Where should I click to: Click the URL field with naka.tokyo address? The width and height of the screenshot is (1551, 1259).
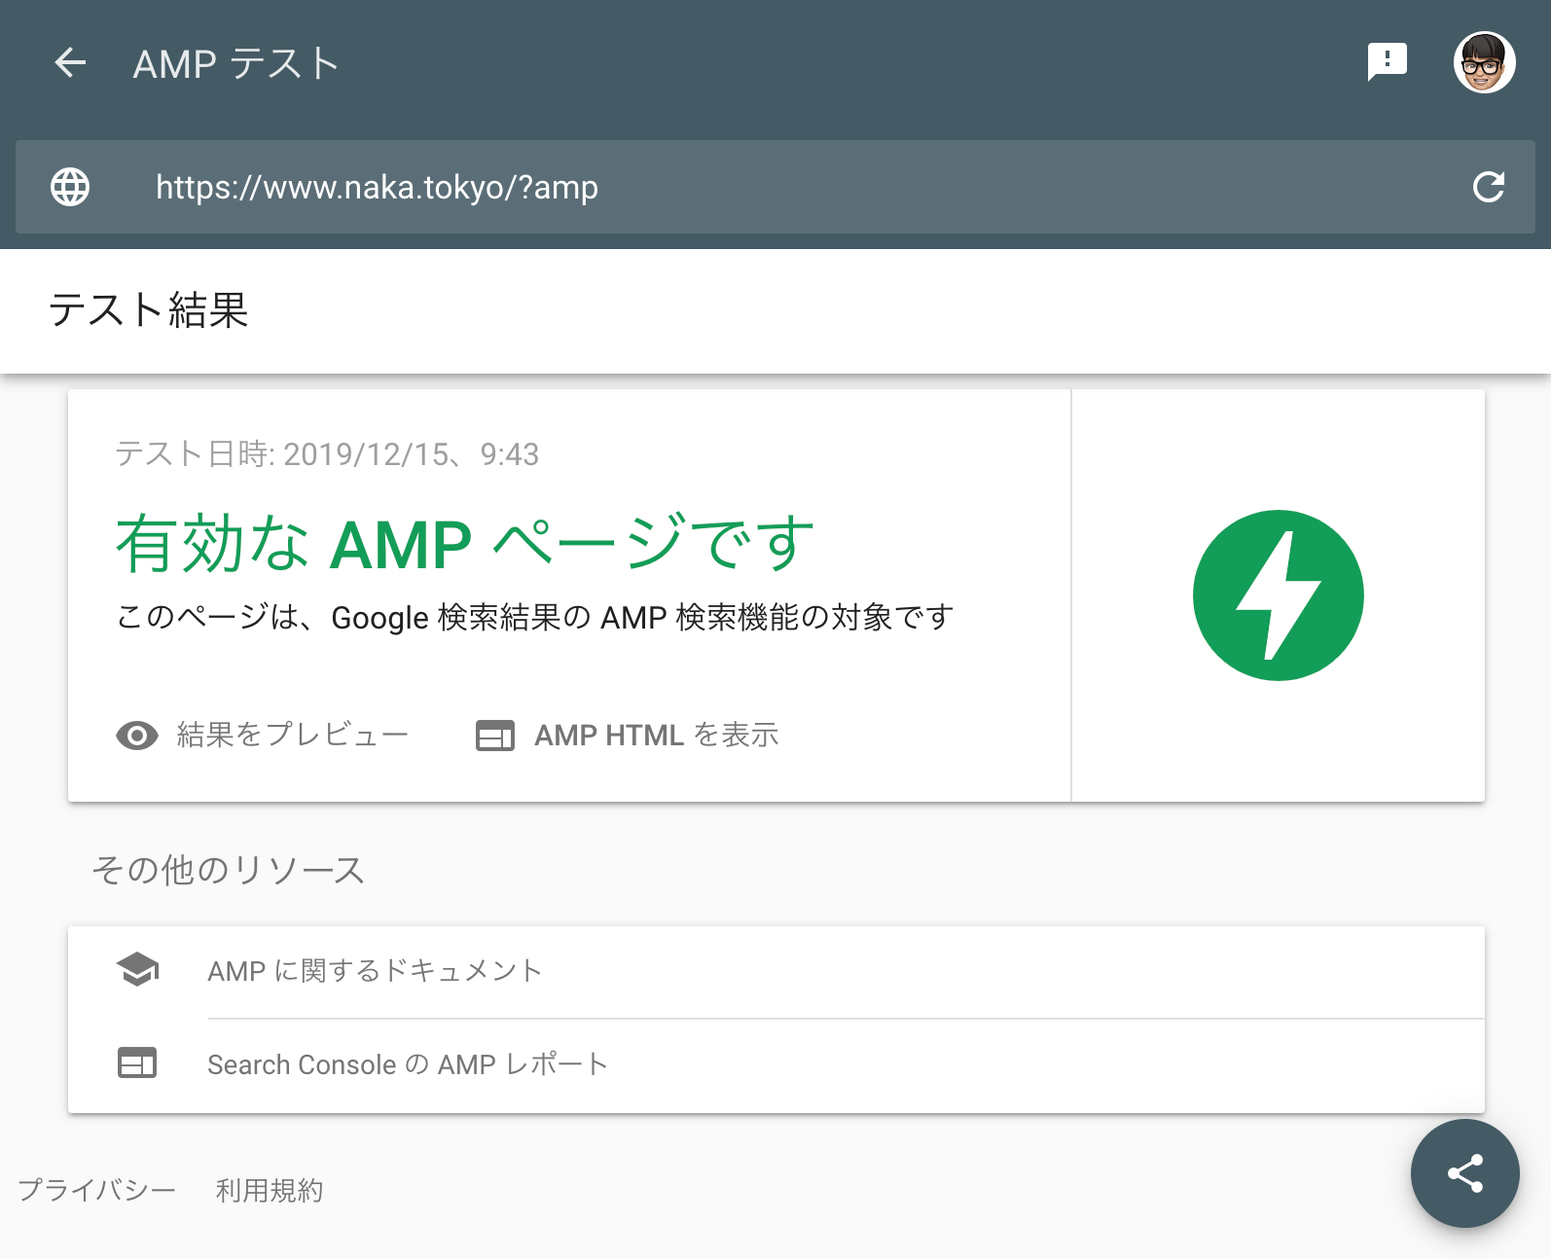point(775,187)
